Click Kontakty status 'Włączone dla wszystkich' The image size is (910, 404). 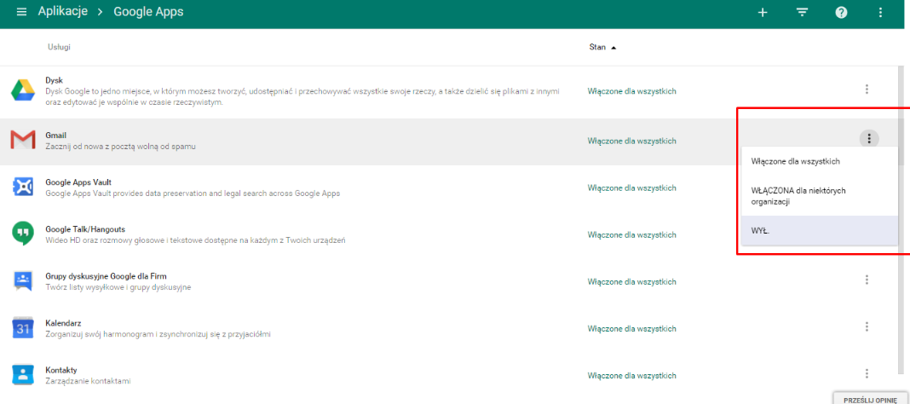point(632,376)
